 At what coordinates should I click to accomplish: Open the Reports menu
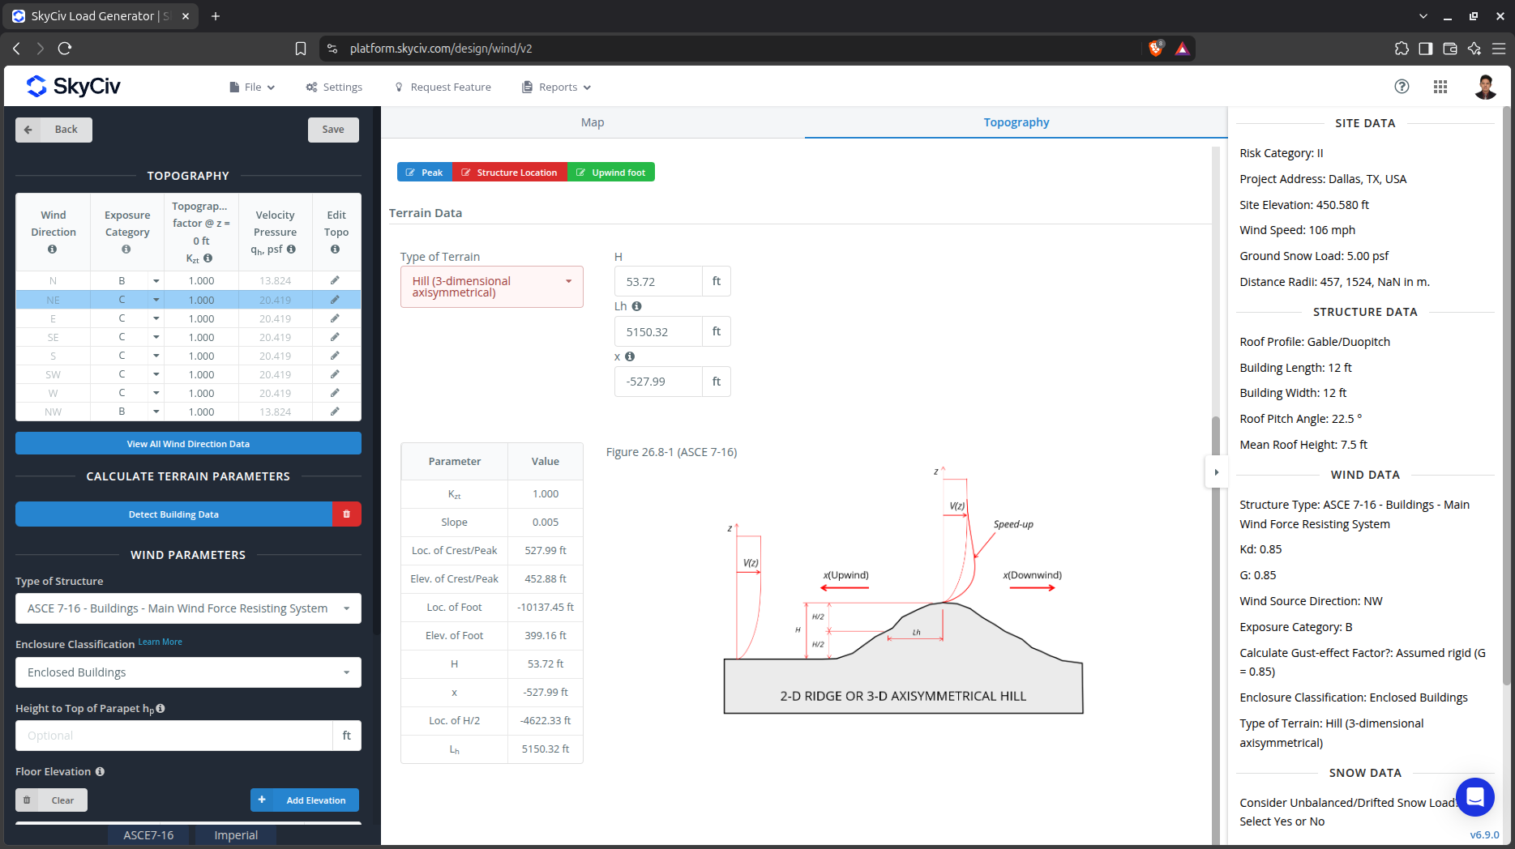pyautogui.click(x=557, y=87)
